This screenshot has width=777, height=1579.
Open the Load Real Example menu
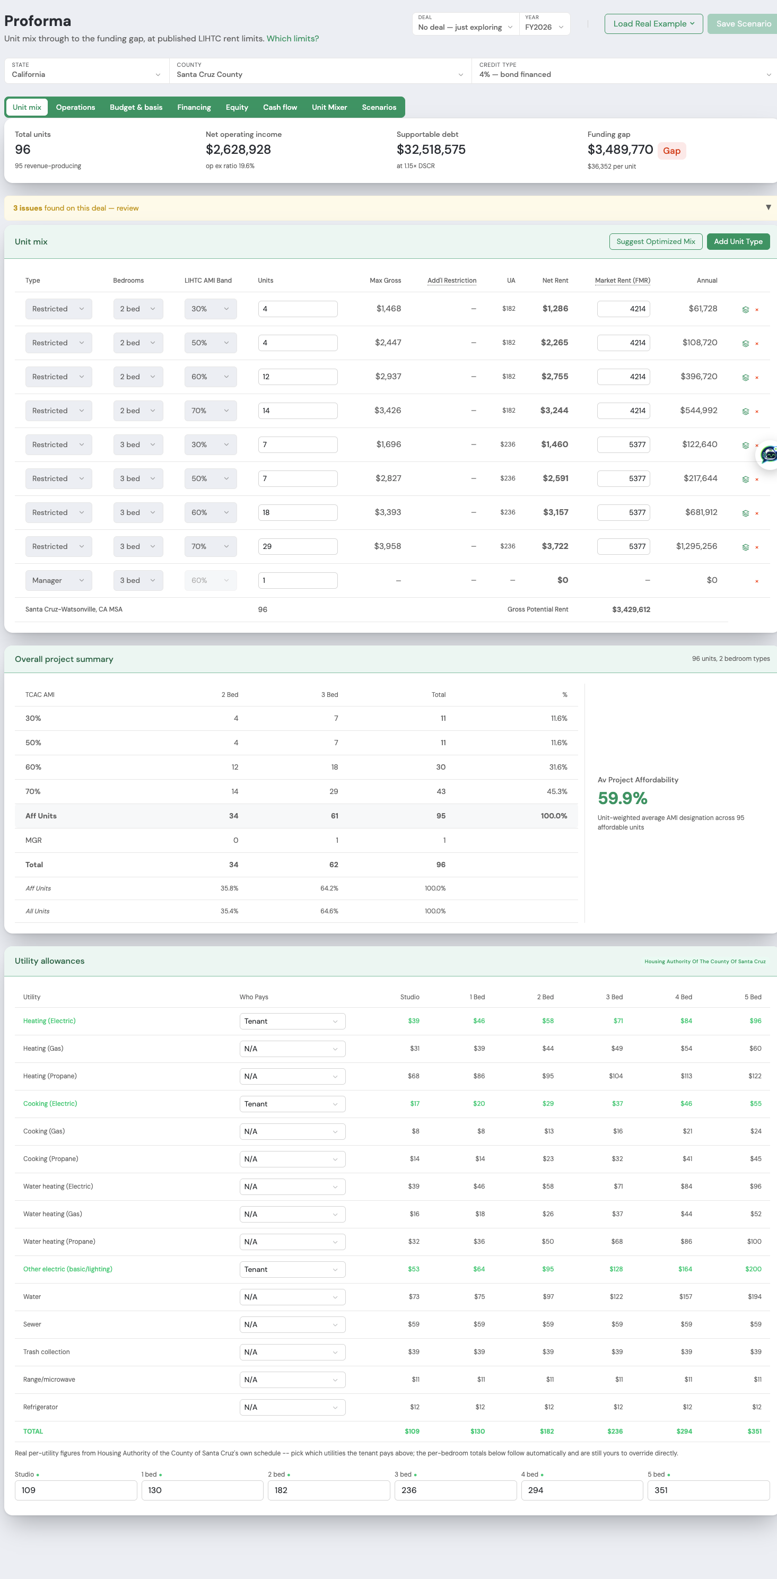tap(653, 23)
